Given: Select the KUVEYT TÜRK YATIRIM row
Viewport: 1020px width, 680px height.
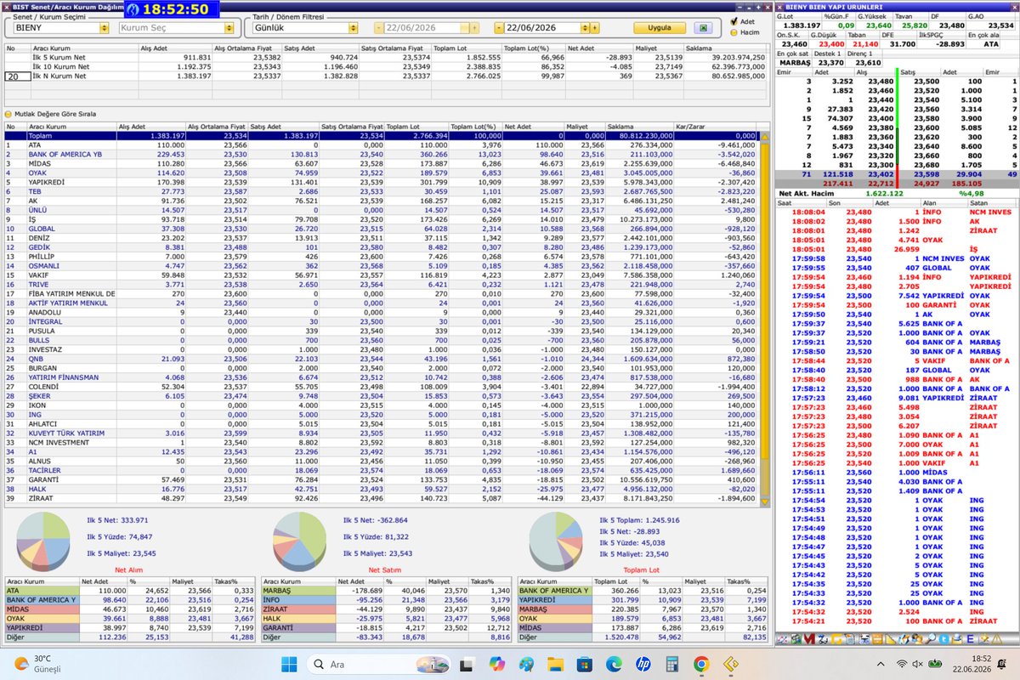Looking at the screenshot, I should click(x=381, y=433).
